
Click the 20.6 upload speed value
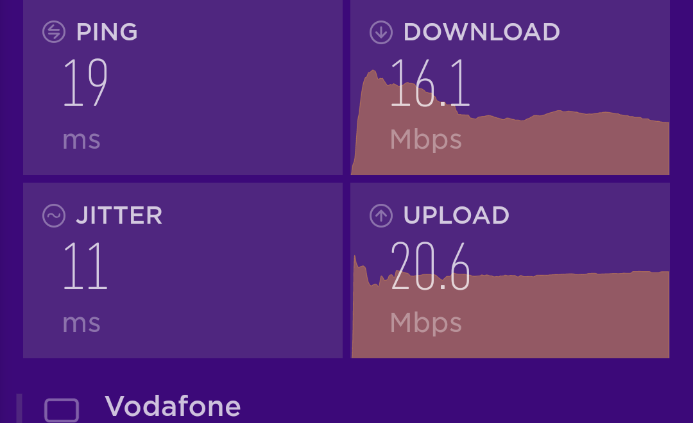430,266
